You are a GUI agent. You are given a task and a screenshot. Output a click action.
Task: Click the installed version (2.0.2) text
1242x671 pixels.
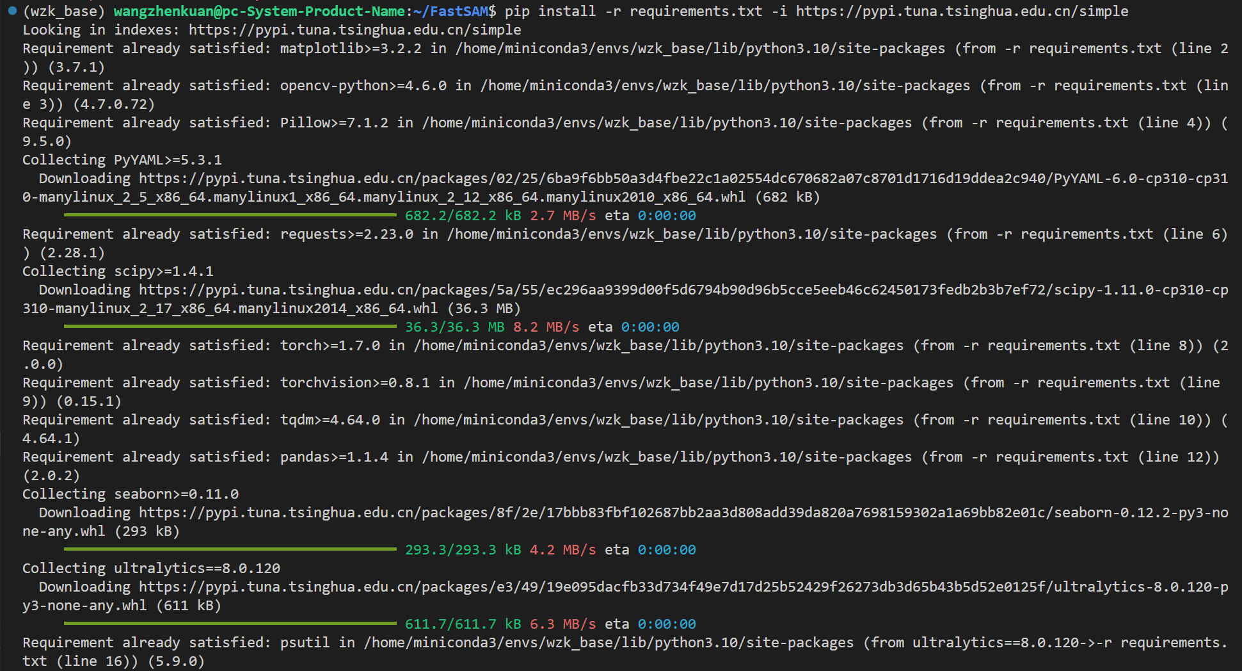[51, 476]
